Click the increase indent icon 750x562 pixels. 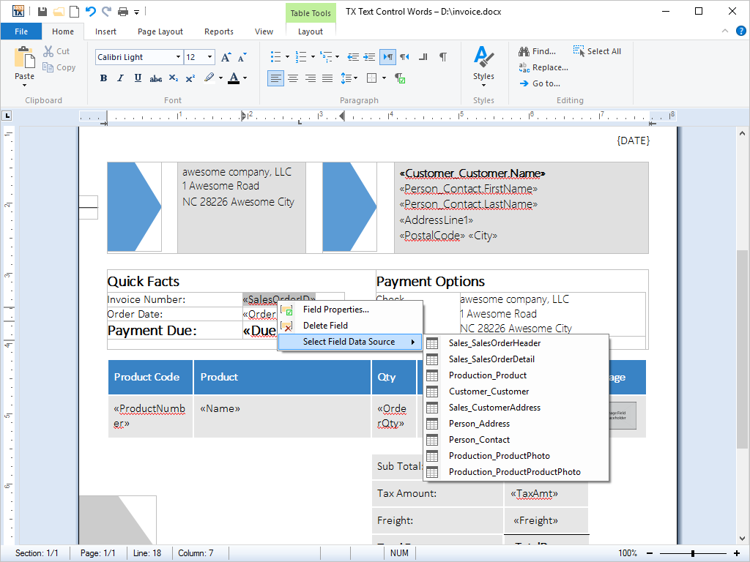click(x=370, y=57)
